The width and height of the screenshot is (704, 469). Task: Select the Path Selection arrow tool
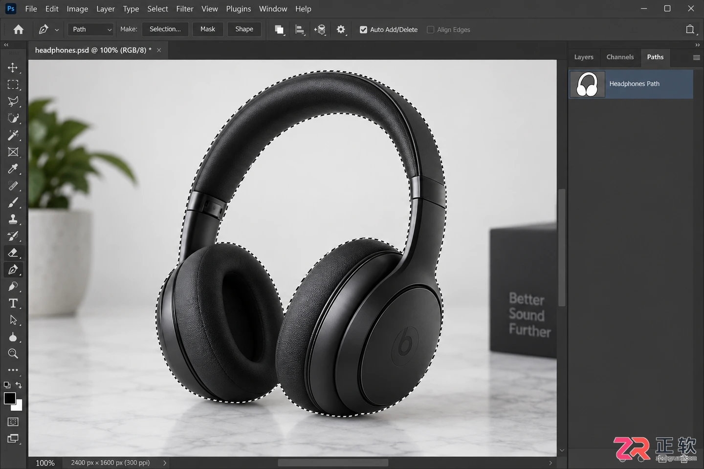point(13,320)
